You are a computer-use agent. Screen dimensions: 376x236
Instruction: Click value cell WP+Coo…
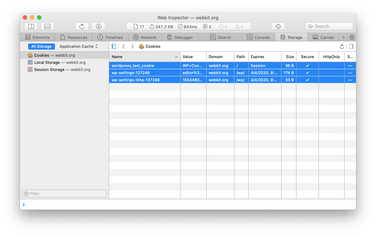193,66
